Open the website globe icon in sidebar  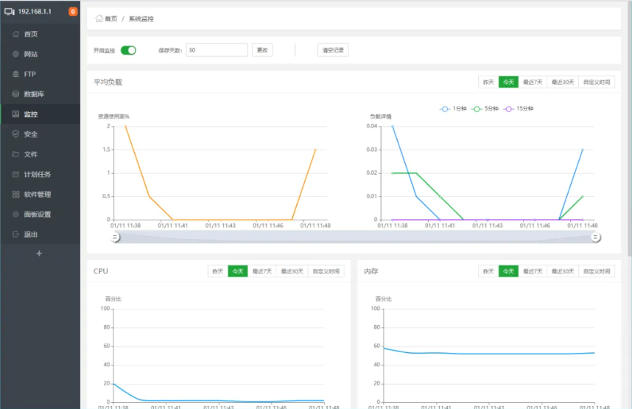tap(15, 54)
